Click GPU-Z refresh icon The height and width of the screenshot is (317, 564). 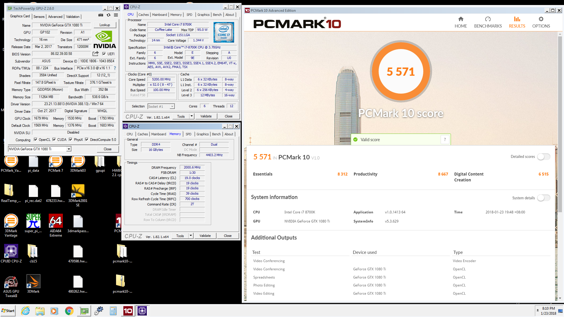click(x=108, y=15)
